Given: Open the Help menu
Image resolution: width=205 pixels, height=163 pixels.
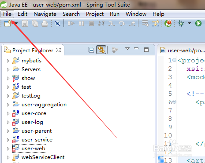Looking at the screenshot, I should pos(158,14).
